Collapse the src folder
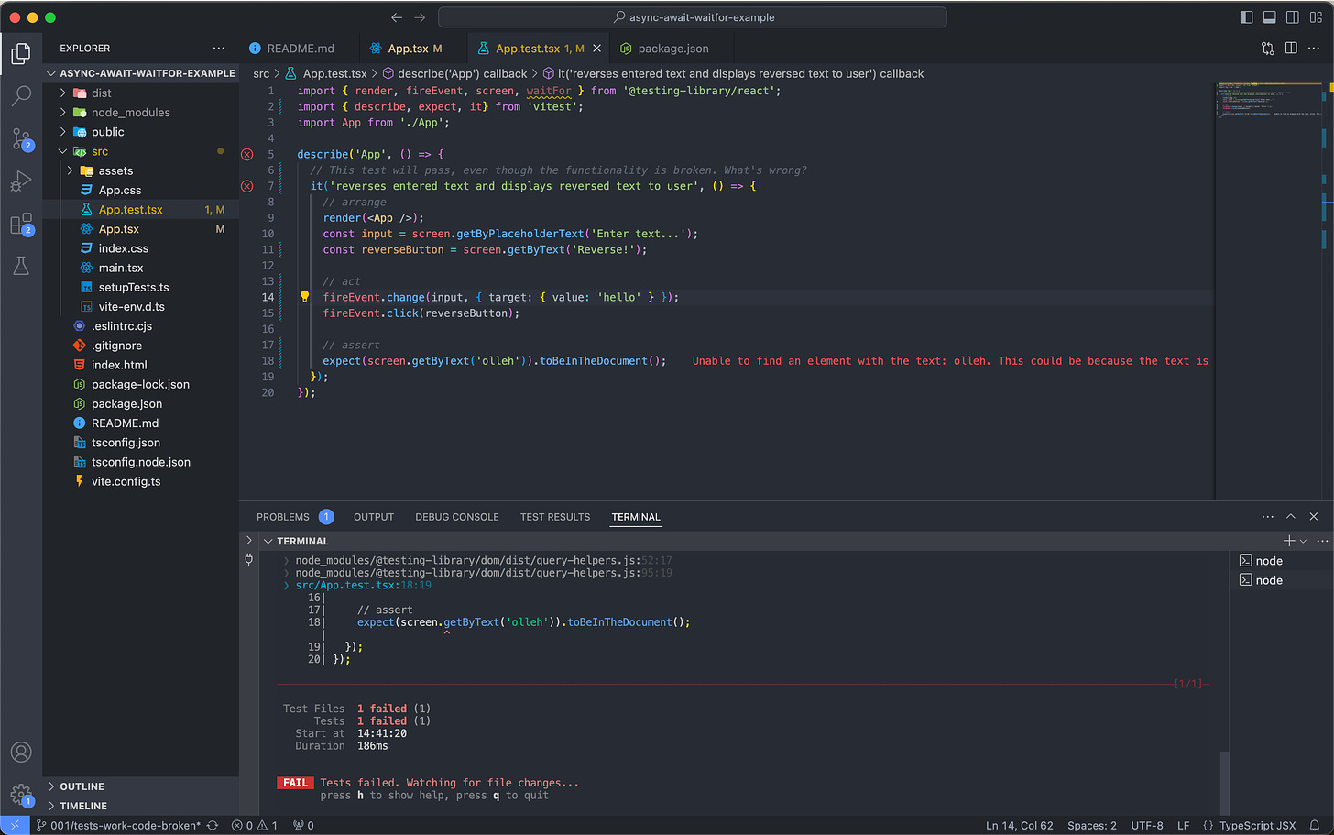1334x835 pixels. coord(63,152)
